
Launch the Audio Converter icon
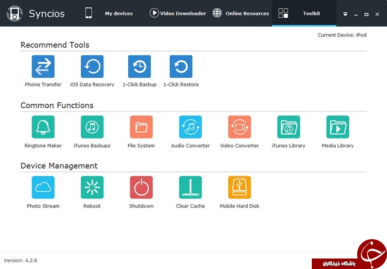coord(190,126)
